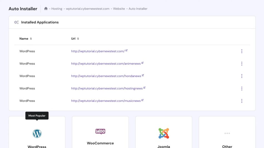Screen dimensions: 264x148
Task: Click external-link icon beside musicnews URL
Action: (x=143, y=100)
